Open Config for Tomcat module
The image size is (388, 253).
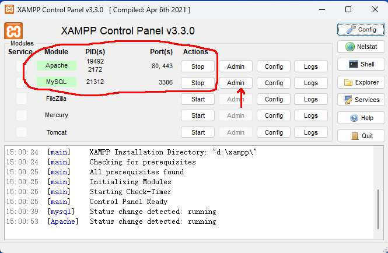(x=274, y=132)
